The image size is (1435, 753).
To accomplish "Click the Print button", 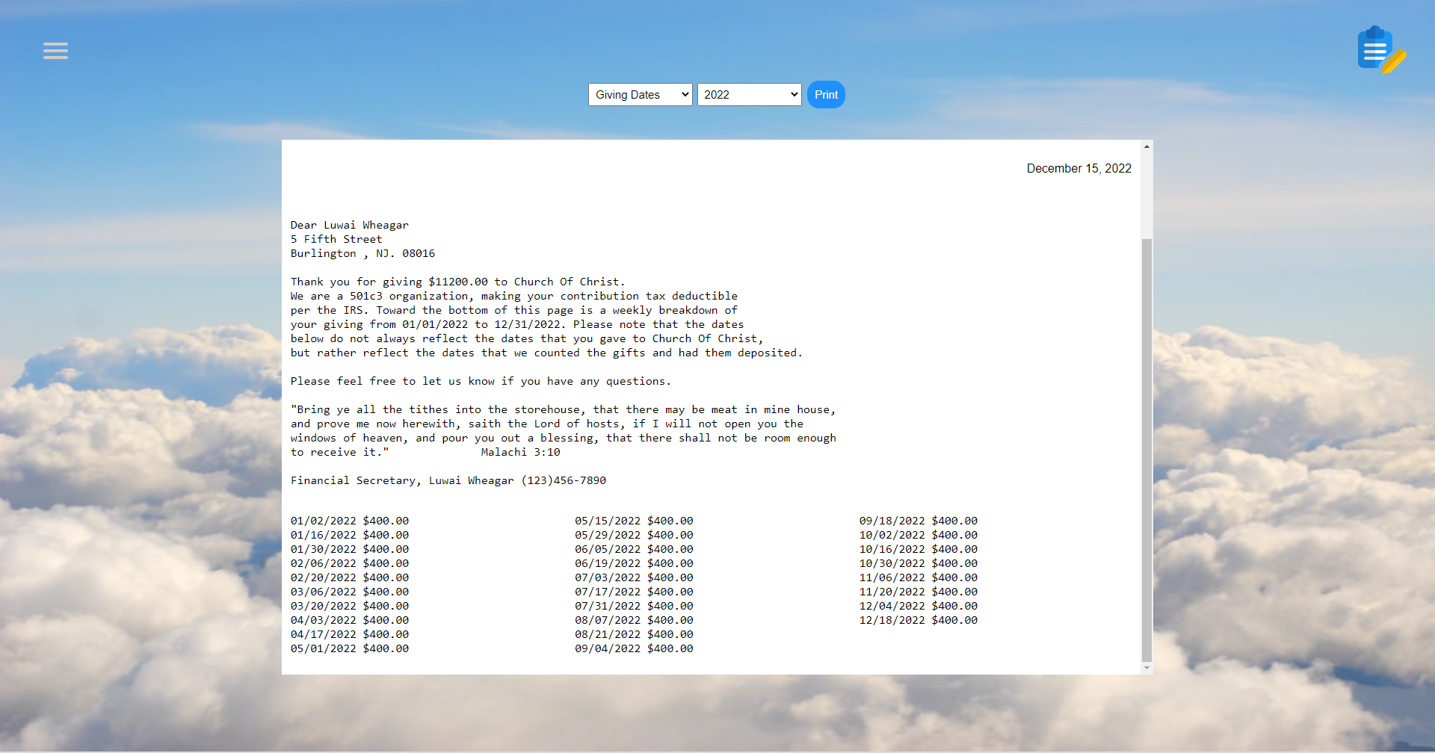I will (x=826, y=95).
